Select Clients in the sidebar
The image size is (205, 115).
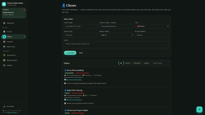pyautogui.click(x=14, y=37)
